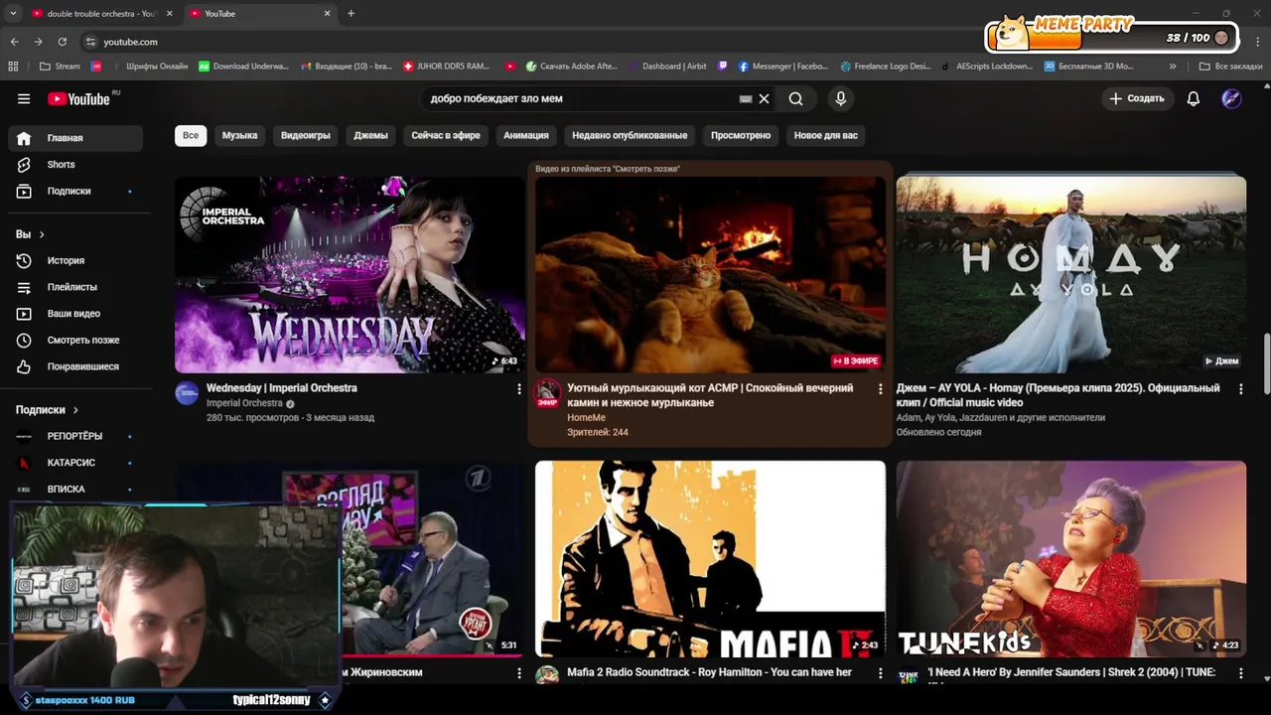This screenshot has height=715, width=1271.
Task: Open the tab search dropdown arrow
Action: click(13, 14)
